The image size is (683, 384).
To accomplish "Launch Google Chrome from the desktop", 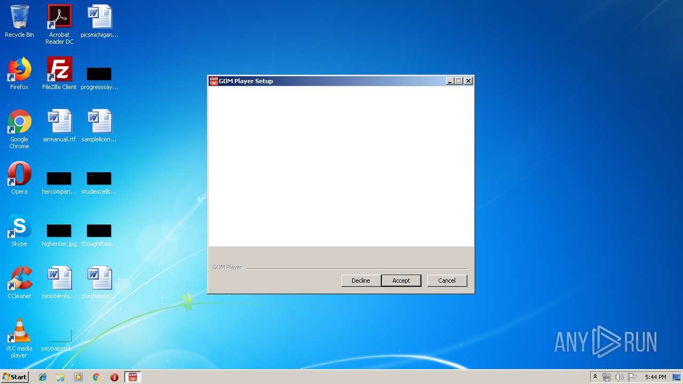I will (x=19, y=129).
